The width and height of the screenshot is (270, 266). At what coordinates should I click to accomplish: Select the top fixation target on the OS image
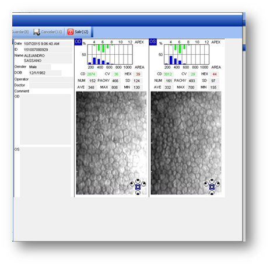[x=212, y=181]
